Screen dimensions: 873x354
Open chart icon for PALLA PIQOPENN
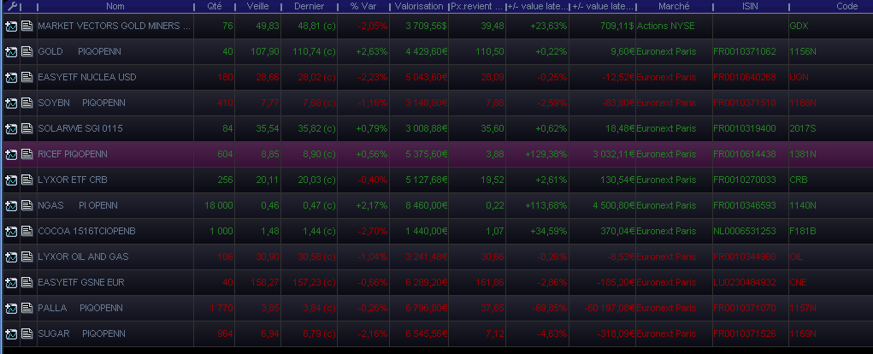coord(11,308)
